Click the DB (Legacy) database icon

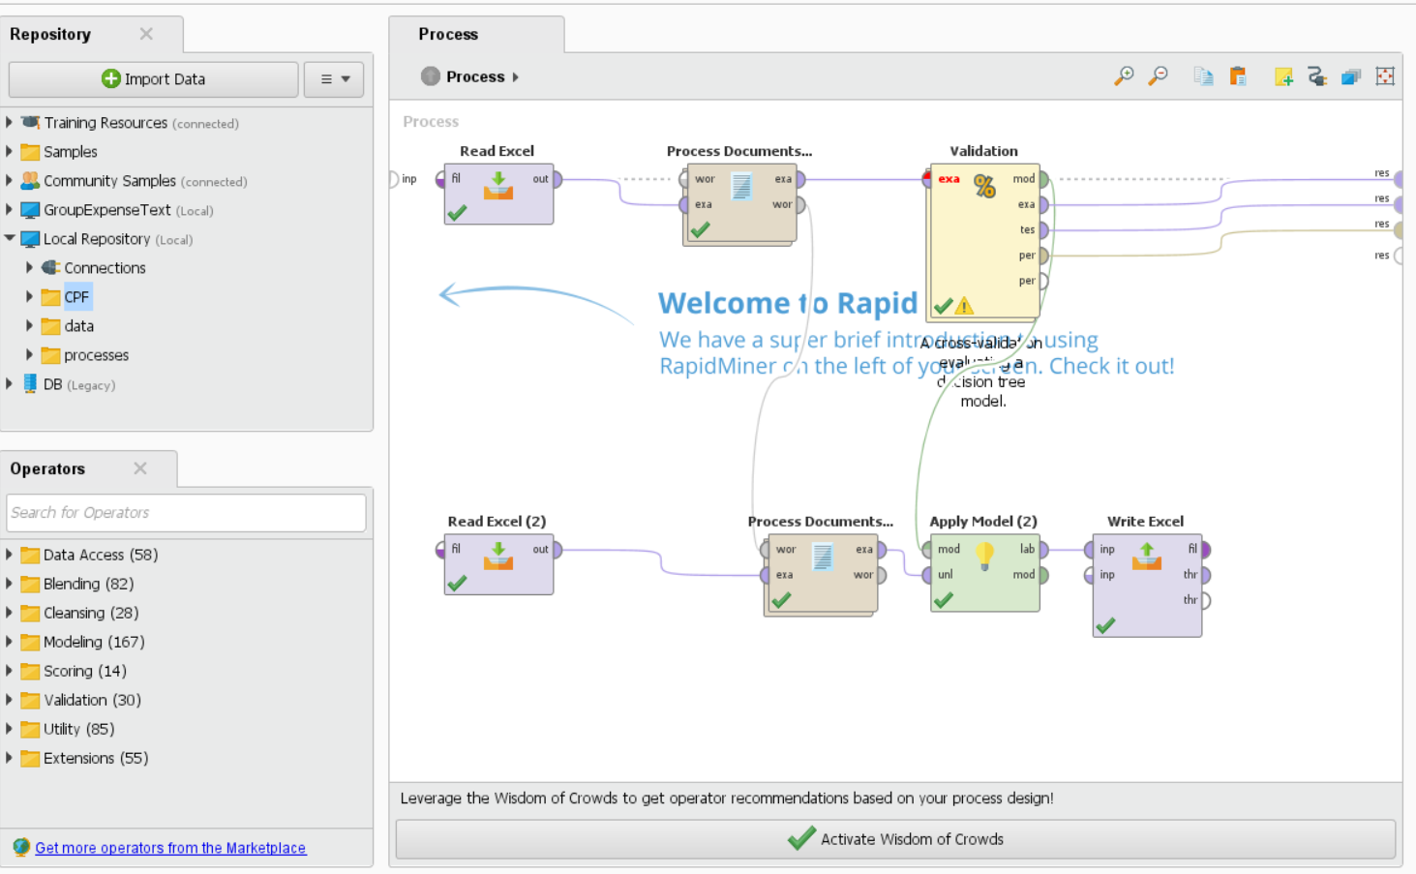tap(30, 384)
